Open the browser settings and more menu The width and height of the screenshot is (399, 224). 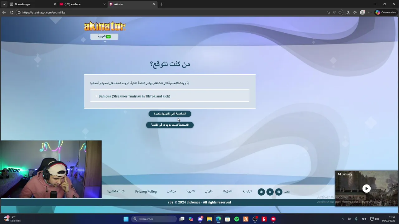click(x=370, y=12)
